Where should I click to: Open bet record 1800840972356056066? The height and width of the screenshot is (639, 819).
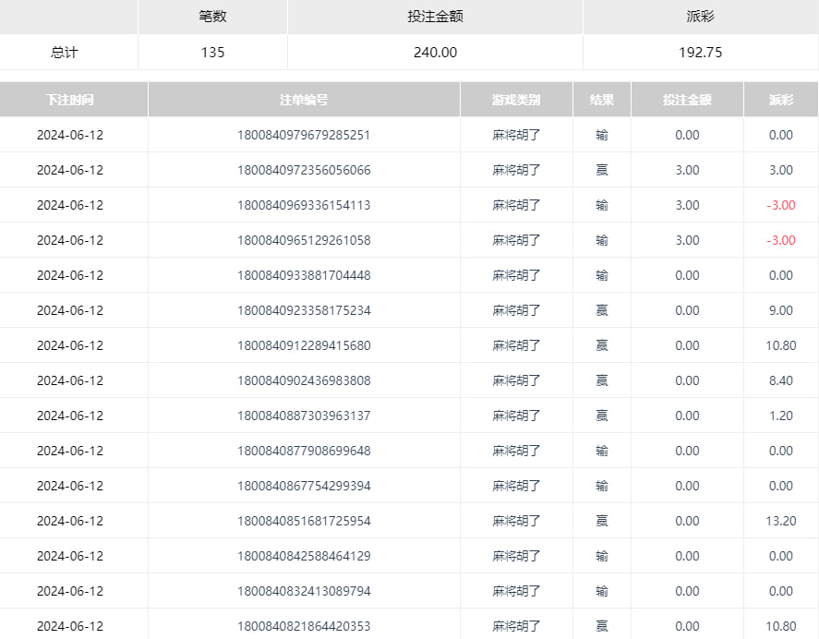(x=304, y=170)
